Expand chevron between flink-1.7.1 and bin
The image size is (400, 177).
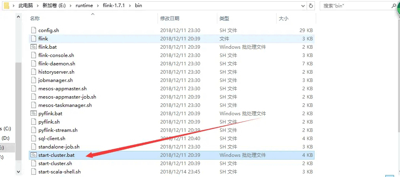click(130, 6)
